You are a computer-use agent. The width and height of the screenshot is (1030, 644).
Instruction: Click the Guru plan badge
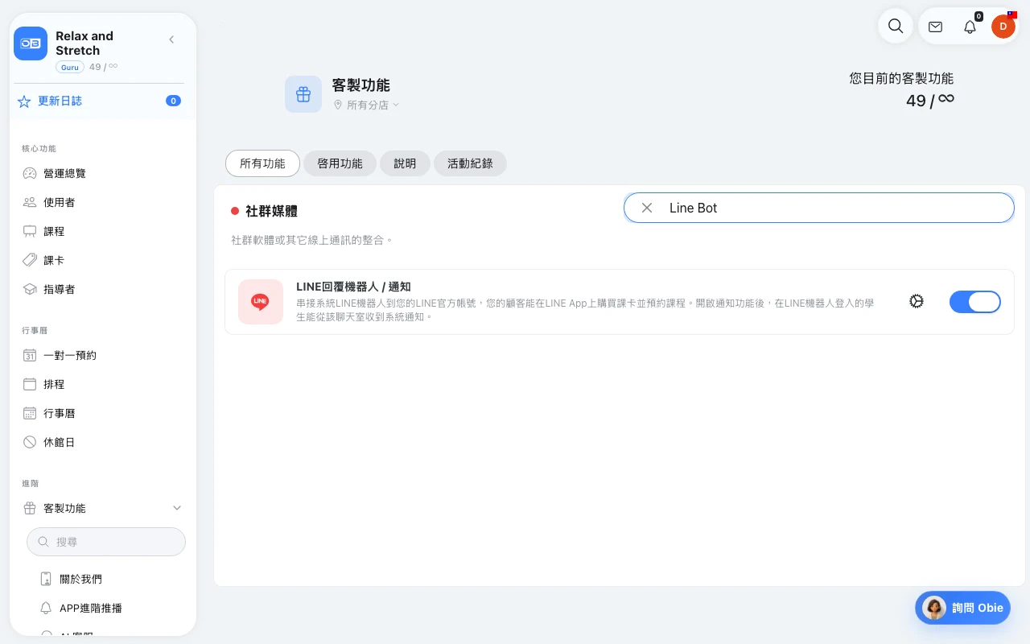point(70,67)
